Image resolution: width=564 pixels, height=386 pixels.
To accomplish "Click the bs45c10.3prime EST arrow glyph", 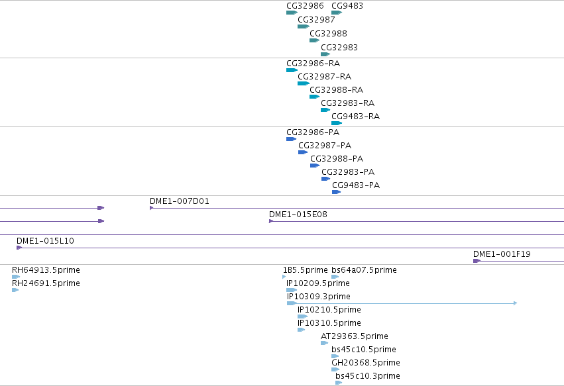I will pyautogui.click(x=339, y=383).
